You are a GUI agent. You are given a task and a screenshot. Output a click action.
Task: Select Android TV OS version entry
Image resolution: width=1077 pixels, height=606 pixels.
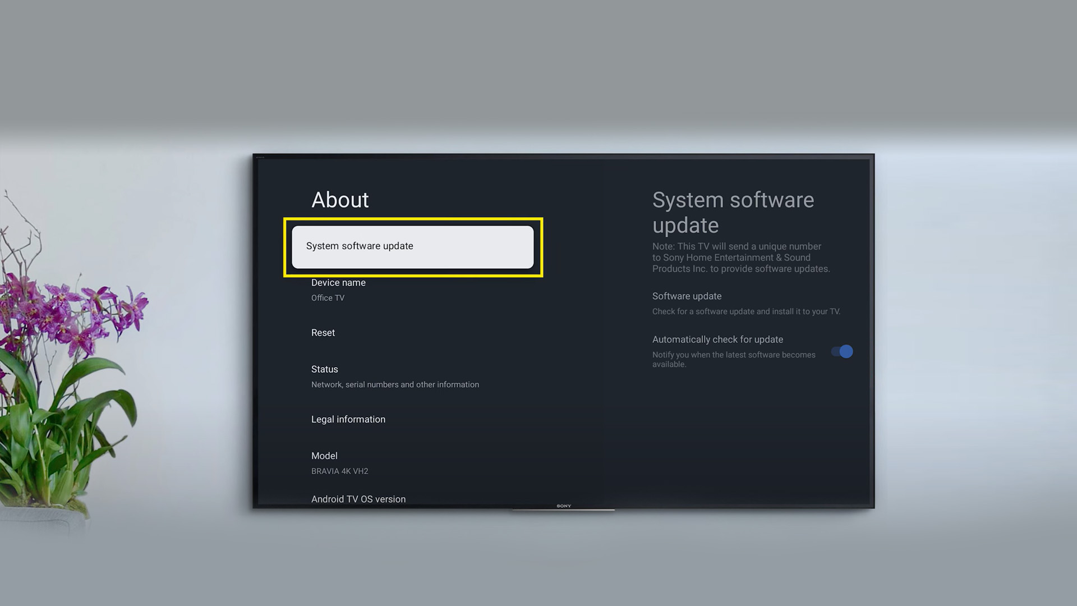tap(358, 499)
